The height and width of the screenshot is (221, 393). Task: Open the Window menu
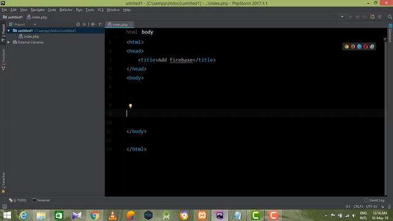click(x=113, y=10)
